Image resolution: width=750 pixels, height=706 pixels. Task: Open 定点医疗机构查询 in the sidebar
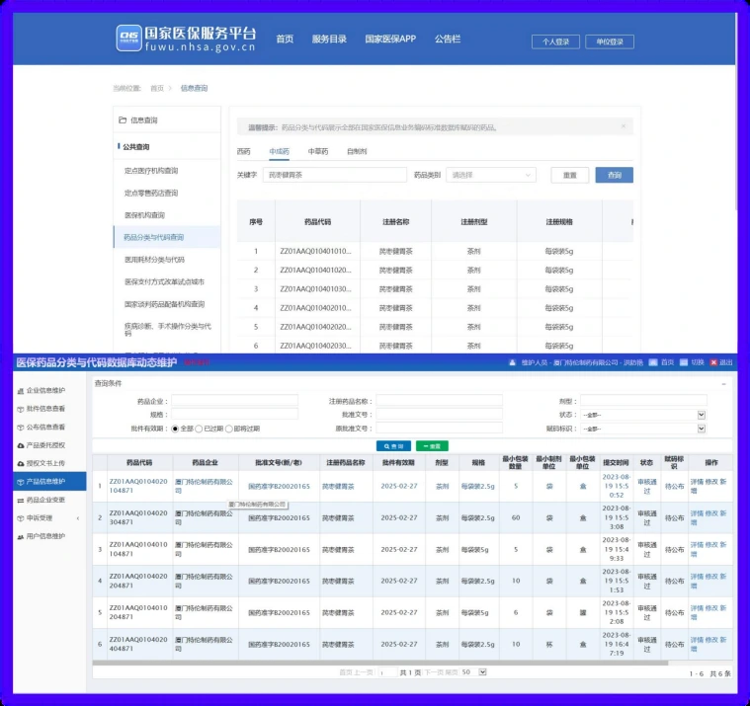[151, 171]
